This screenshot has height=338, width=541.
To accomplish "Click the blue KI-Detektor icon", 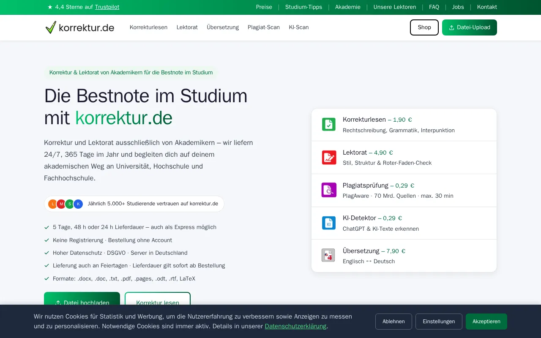I will click(328, 223).
